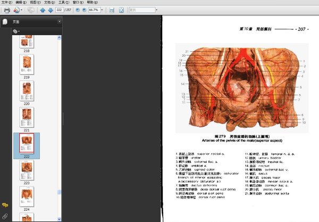319x222 pixels.
Task: Click the Pages panel icon in the sidebar
Action: [x=5, y=21]
